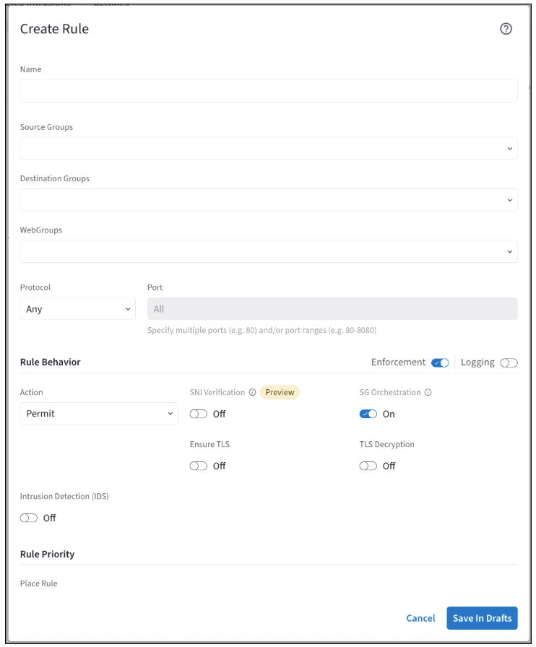Switch to the Settings tab
536x647 pixels.
click(x=112, y=4)
